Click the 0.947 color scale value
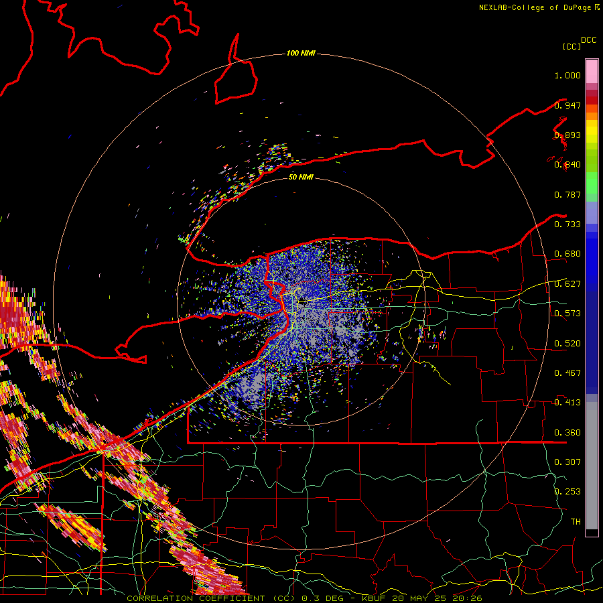 coord(567,105)
